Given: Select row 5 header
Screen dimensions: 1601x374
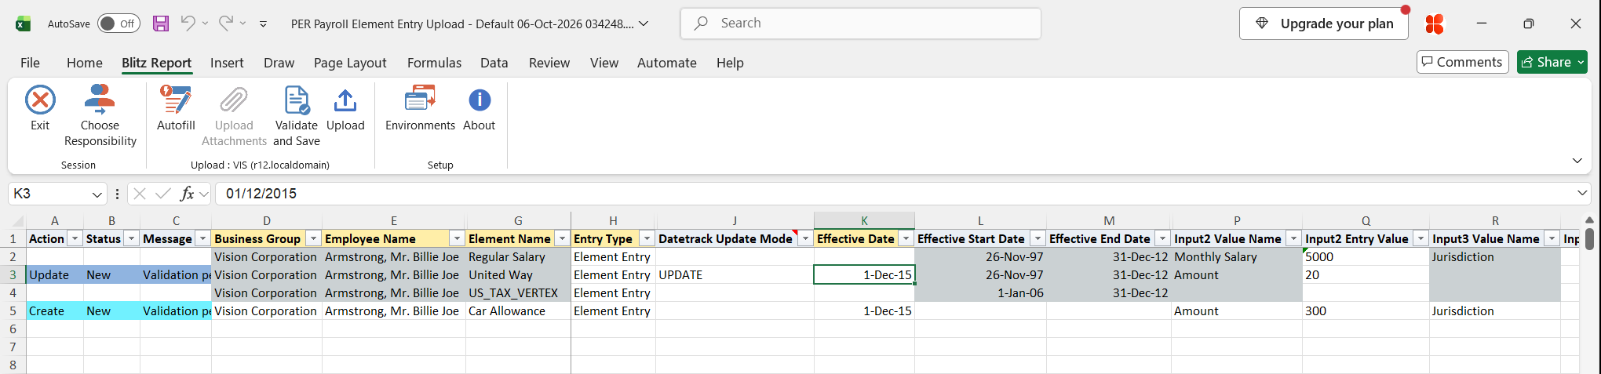Looking at the screenshot, I should click(x=13, y=311).
